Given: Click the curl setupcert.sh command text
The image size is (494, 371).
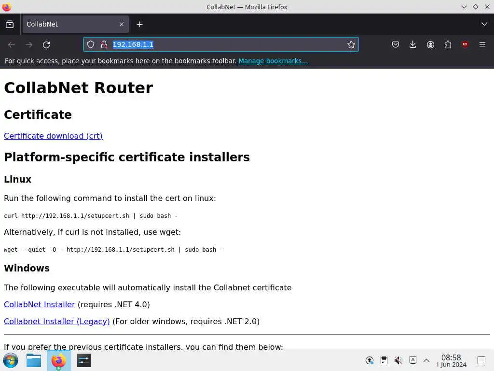Looking at the screenshot, I should click(91, 216).
